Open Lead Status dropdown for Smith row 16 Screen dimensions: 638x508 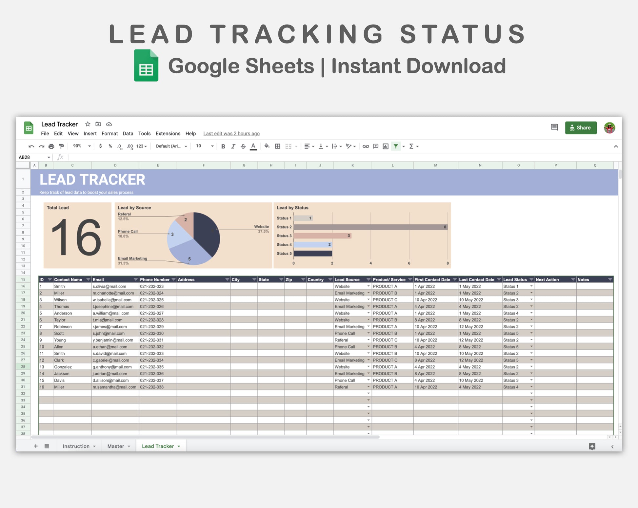[x=531, y=286]
